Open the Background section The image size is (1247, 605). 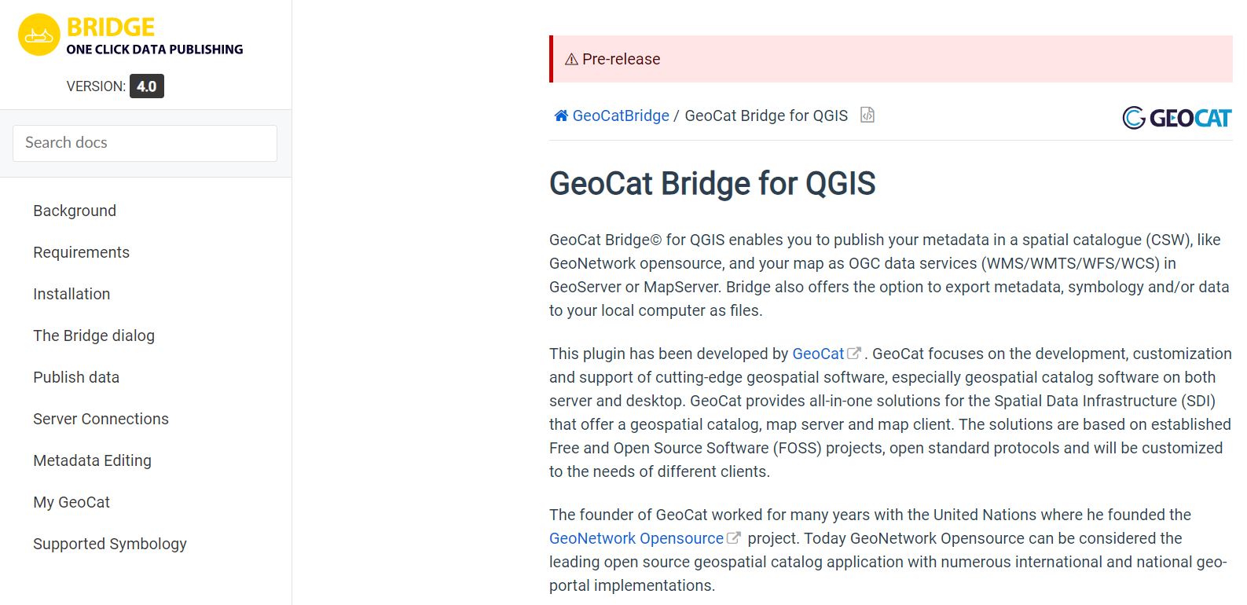point(75,211)
